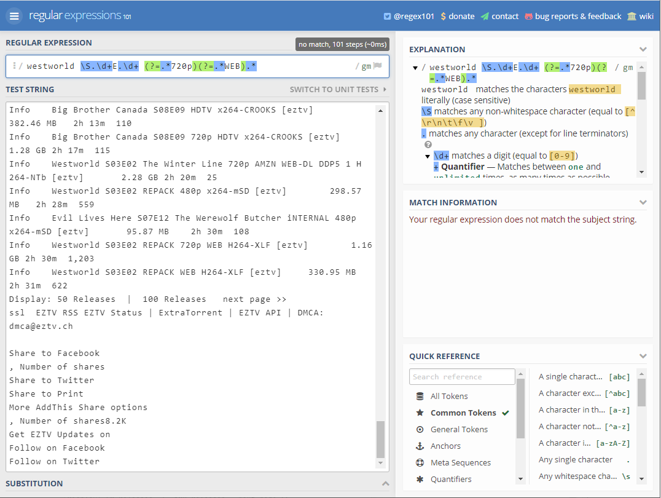Collapse the regex explanation tree root
Screen dimensions: 661x498
415,68
